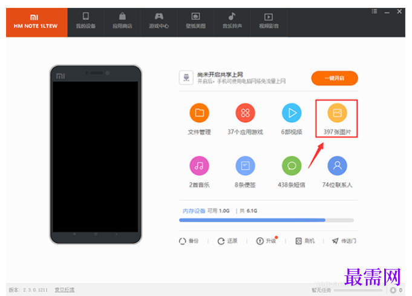Open the 文件管理 file manager icon
The image size is (412, 296).
click(x=199, y=113)
